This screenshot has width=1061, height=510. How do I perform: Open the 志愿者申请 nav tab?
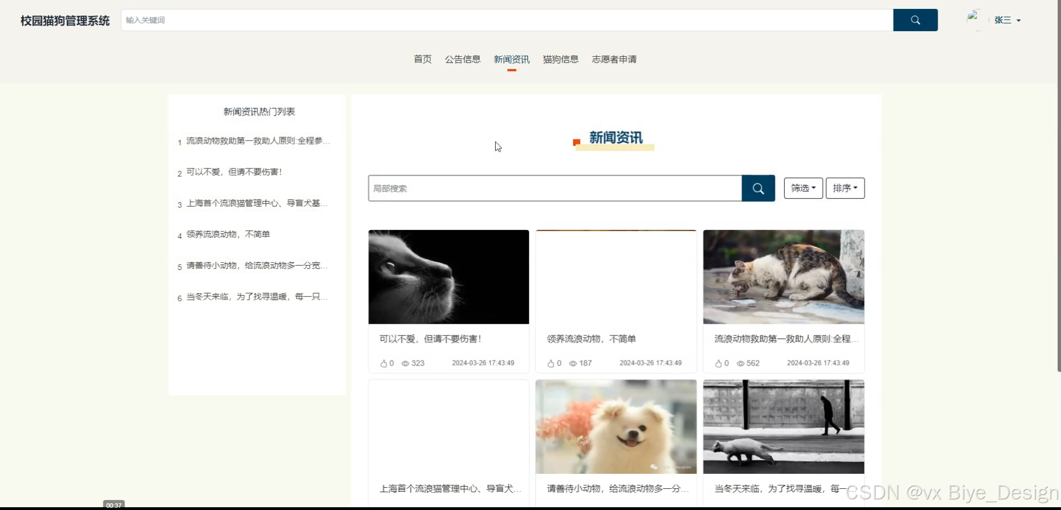614,59
